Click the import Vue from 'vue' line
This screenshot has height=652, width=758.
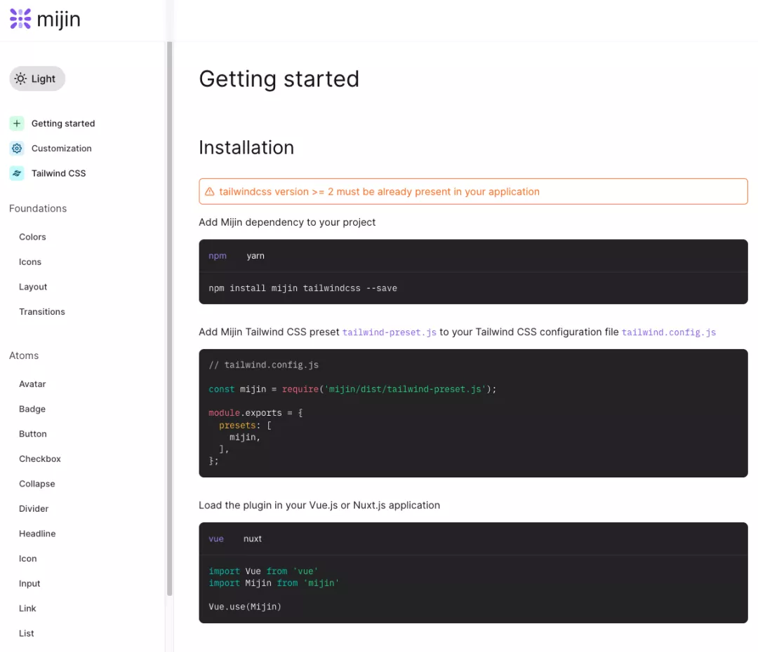click(x=263, y=571)
